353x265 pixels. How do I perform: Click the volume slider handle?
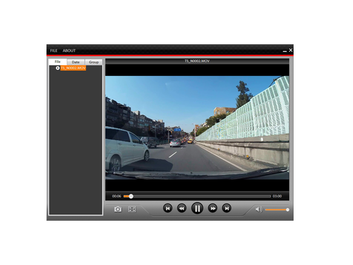click(x=288, y=210)
